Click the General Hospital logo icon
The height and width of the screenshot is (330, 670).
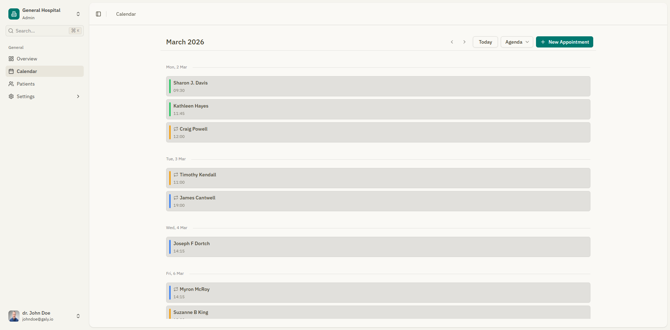coord(14,14)
